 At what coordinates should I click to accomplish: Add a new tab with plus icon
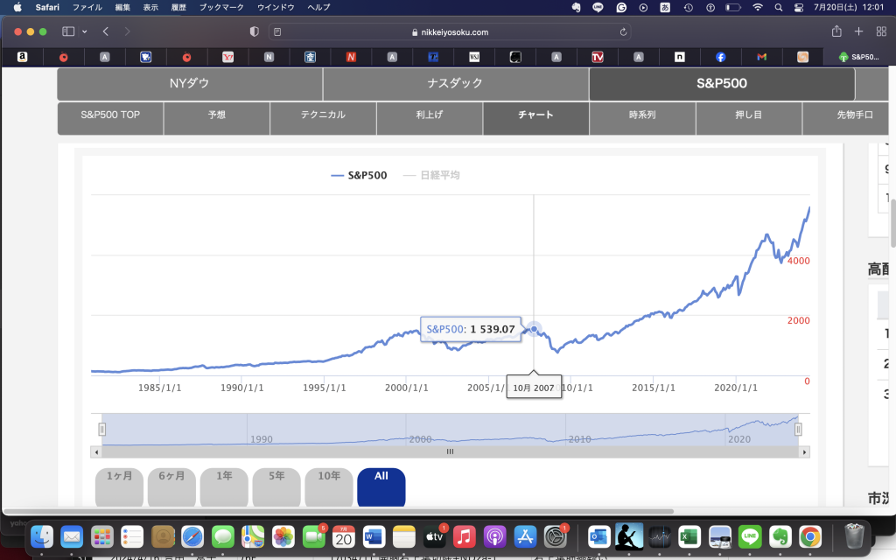click(858, 31)
